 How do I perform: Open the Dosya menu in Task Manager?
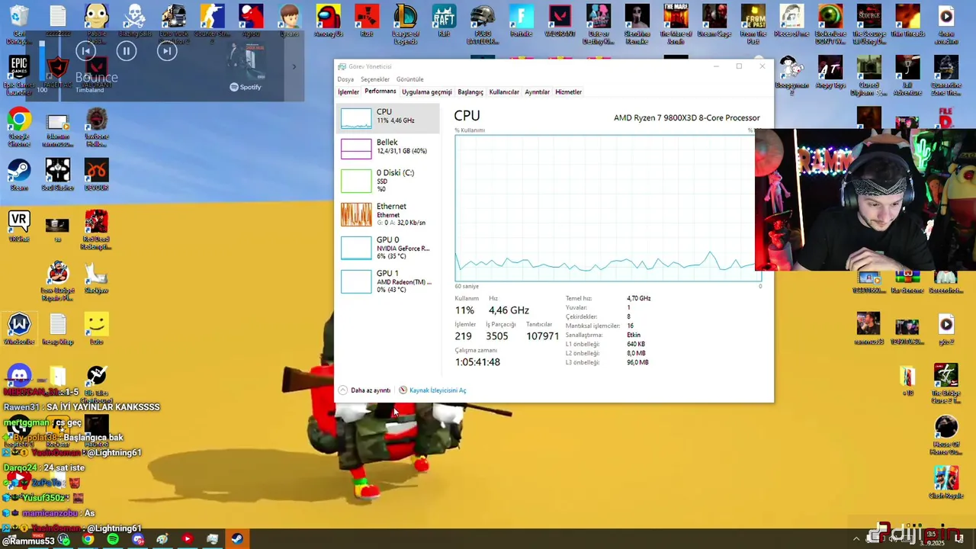[345, 79]
